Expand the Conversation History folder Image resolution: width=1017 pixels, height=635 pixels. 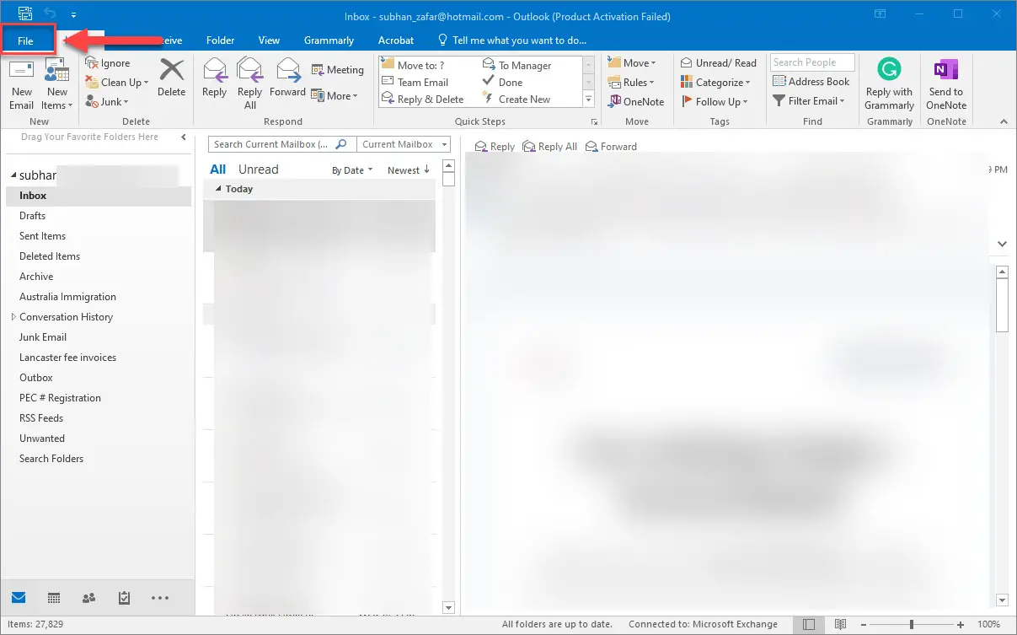click(13, 317)
